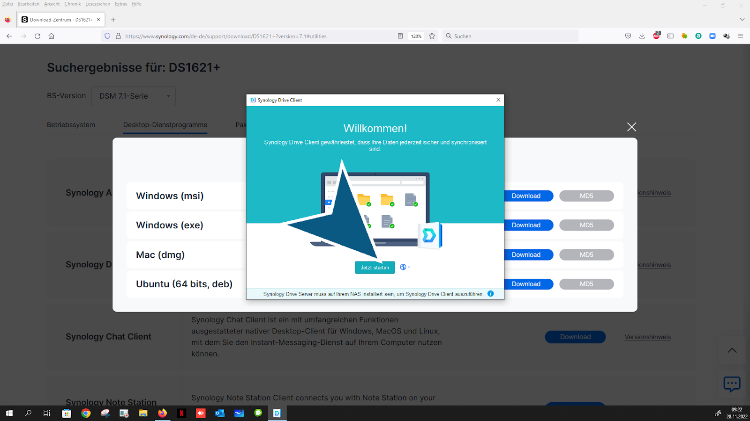Open the Extras menu
Image resolution: width=750 pixels, height=421 pixels.
pos(121,4)
